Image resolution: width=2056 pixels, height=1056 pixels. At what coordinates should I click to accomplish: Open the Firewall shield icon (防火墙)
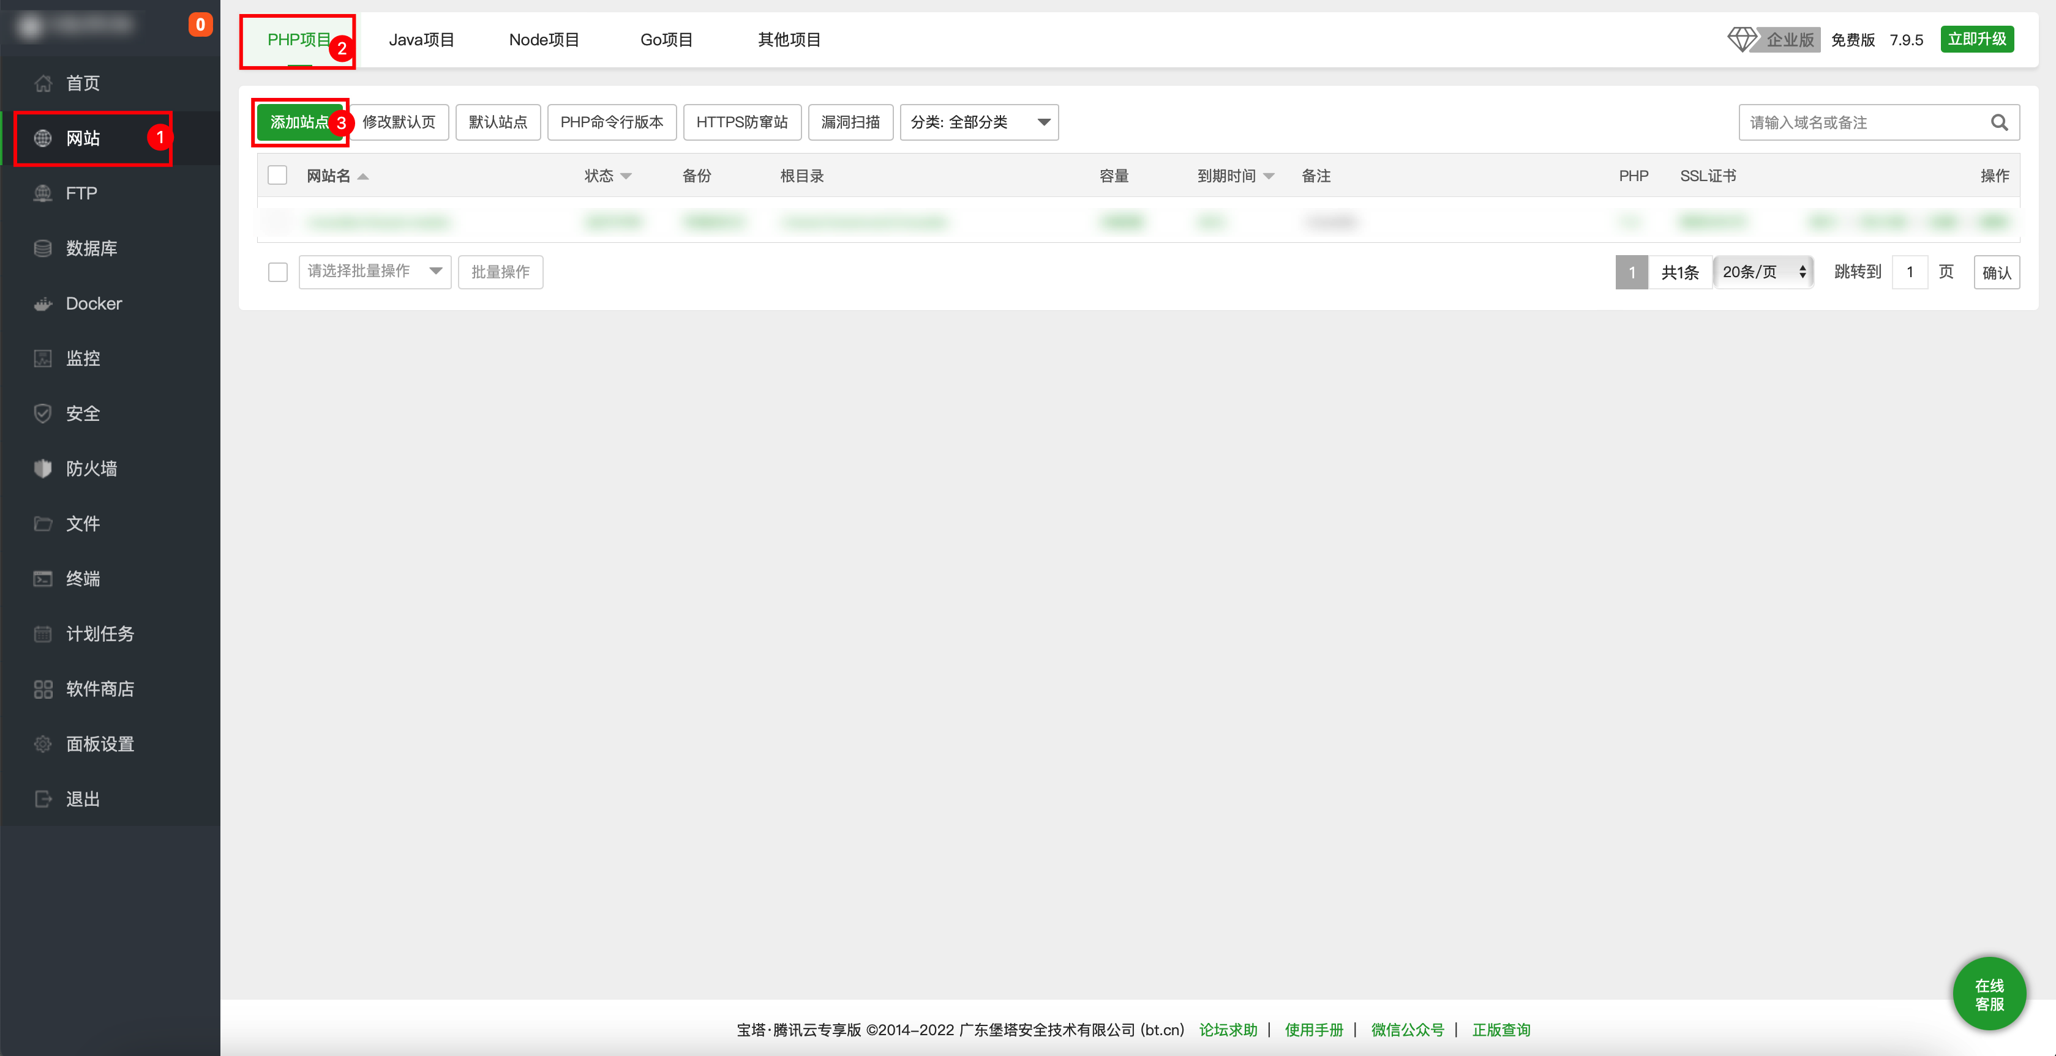[x=43, y=469]
